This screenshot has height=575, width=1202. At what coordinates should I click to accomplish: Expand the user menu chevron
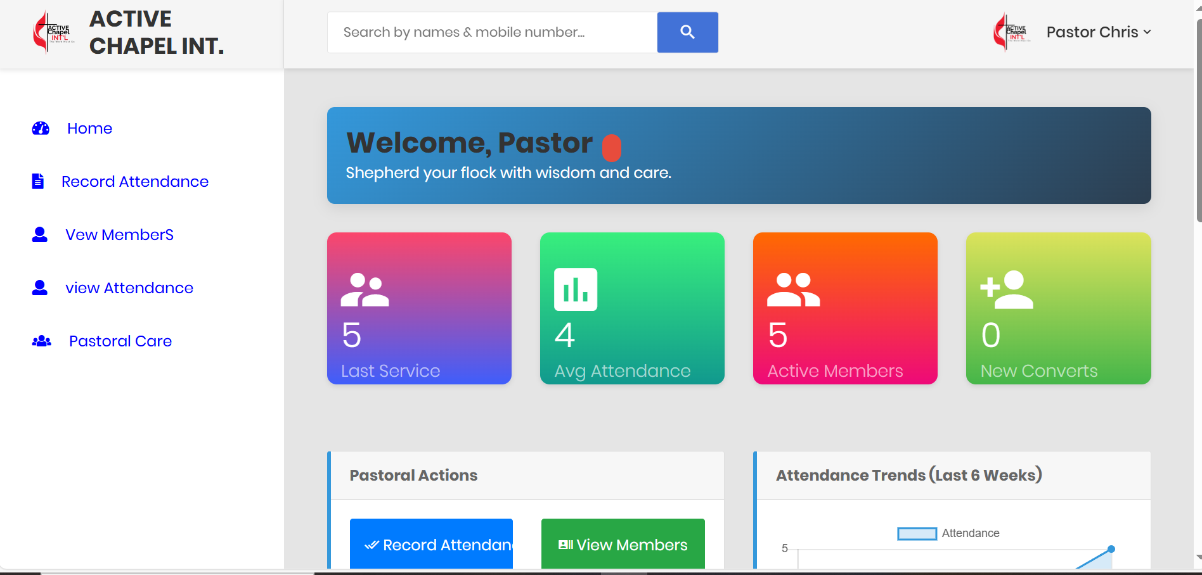[x=1147, y=32]
